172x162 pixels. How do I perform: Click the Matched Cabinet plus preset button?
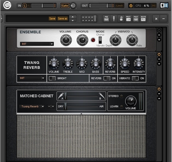pos(53,106)
